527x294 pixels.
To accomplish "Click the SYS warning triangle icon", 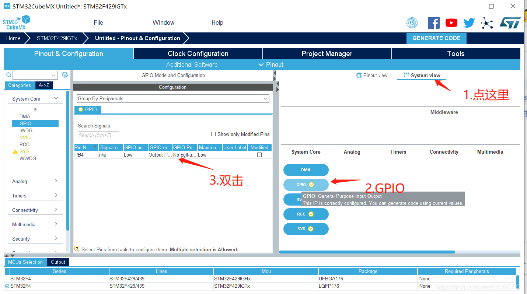I will click(15, 151).
